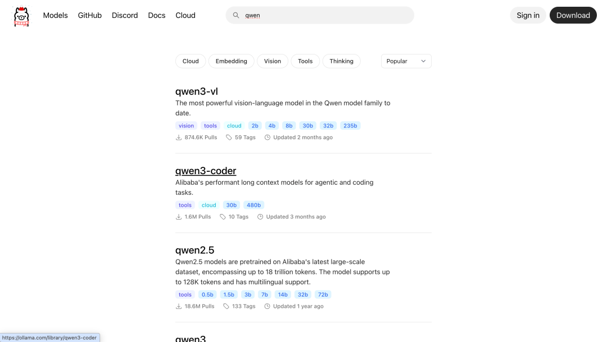
Task: Click the download icon beside 874.6K Pulls
Action: click(178, 137)
